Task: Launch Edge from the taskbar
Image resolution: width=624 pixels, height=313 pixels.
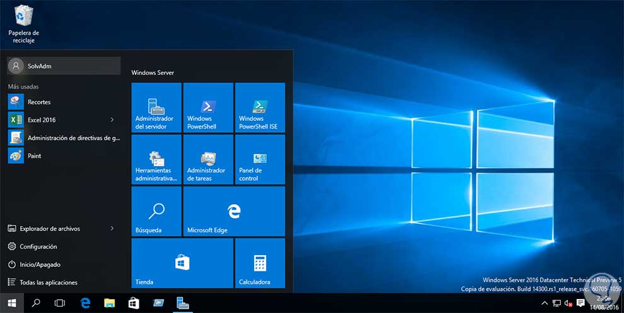Action: click(x=85, y=303)
